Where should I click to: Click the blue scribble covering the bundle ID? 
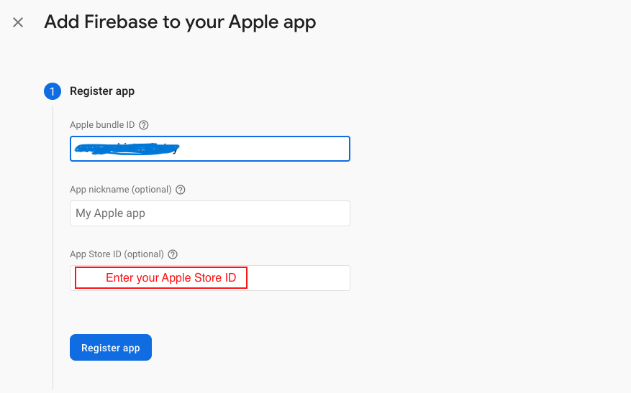point(126,149)
